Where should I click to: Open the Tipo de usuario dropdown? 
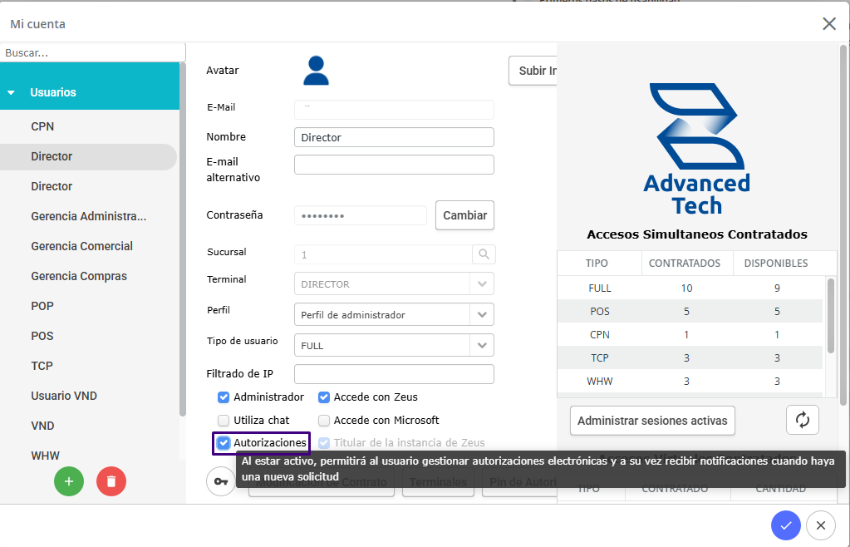pos(482,345)
